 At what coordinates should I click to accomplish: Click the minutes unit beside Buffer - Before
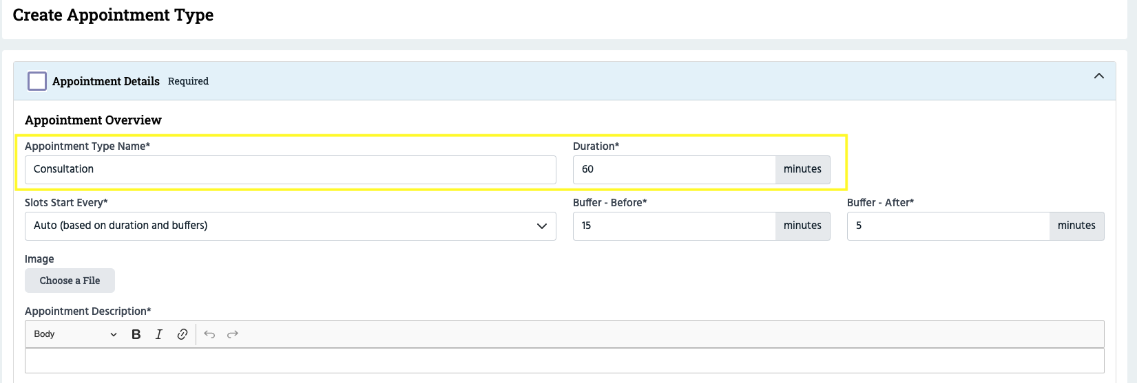802,226
